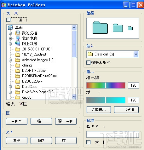144x150 pixels.
Task: Select the D2DHTML20sw folder in tree
Action: click(x=34, y=71)
